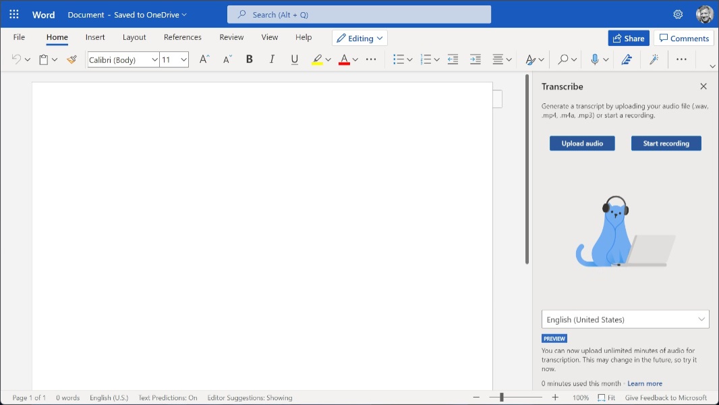Click the bullet list icon
Viewport: 719px width, 405px height.
click(399, 59)
